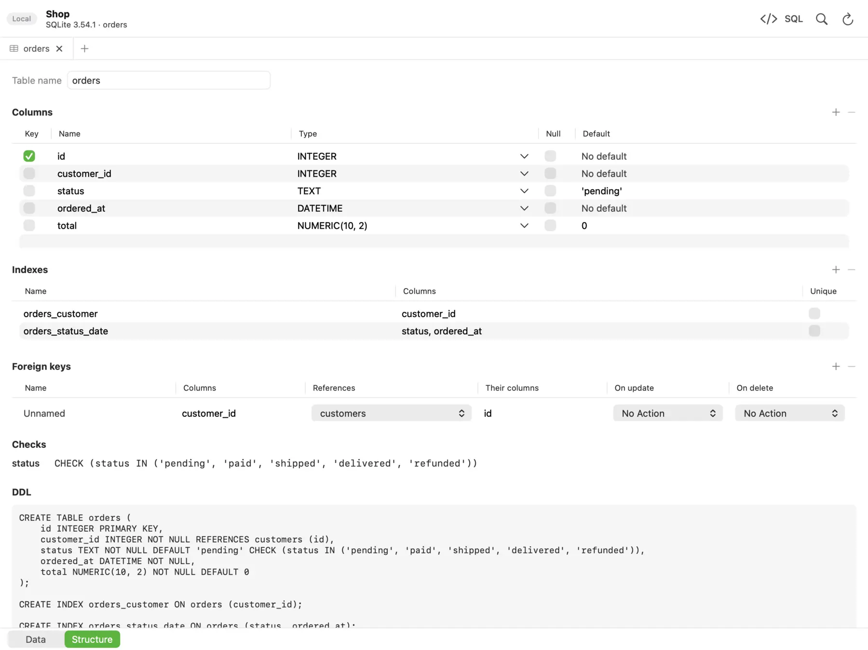
Task: Add a new index
Action: pos(836,270)
